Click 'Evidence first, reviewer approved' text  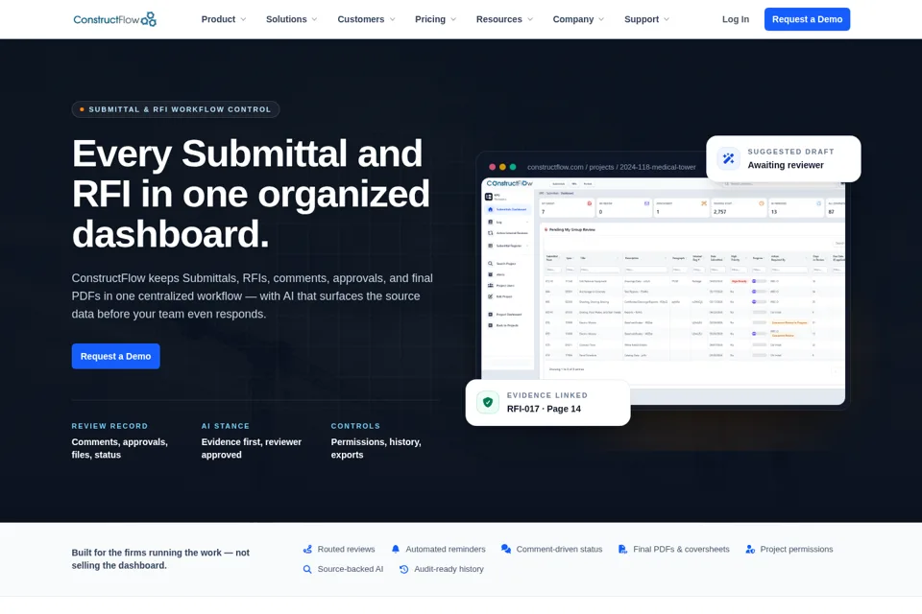pyautogui.click(x=251, y=448)
